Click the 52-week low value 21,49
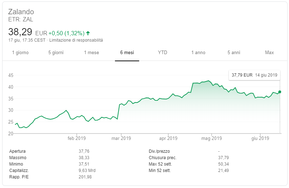 pos(224,171)
